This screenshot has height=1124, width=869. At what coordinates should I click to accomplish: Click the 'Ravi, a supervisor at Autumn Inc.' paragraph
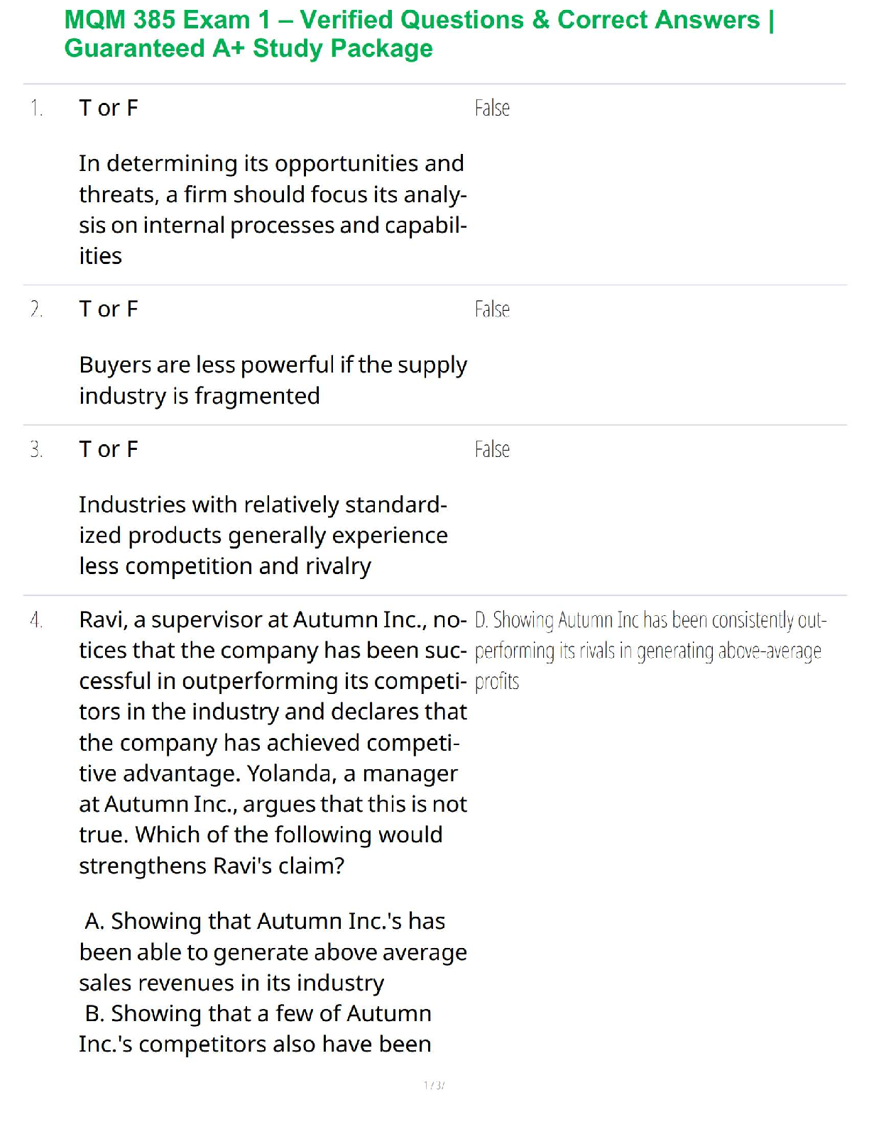[x=272, y=742]
